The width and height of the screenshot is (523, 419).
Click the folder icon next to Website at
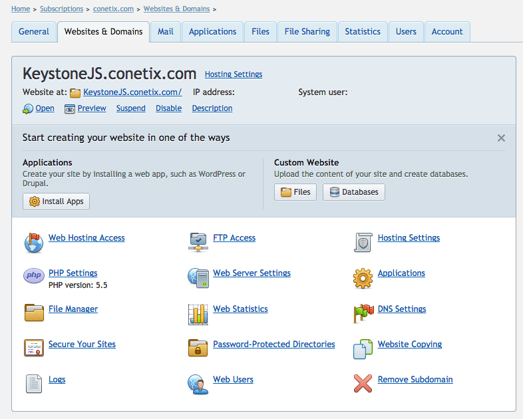tap(75, 93)
